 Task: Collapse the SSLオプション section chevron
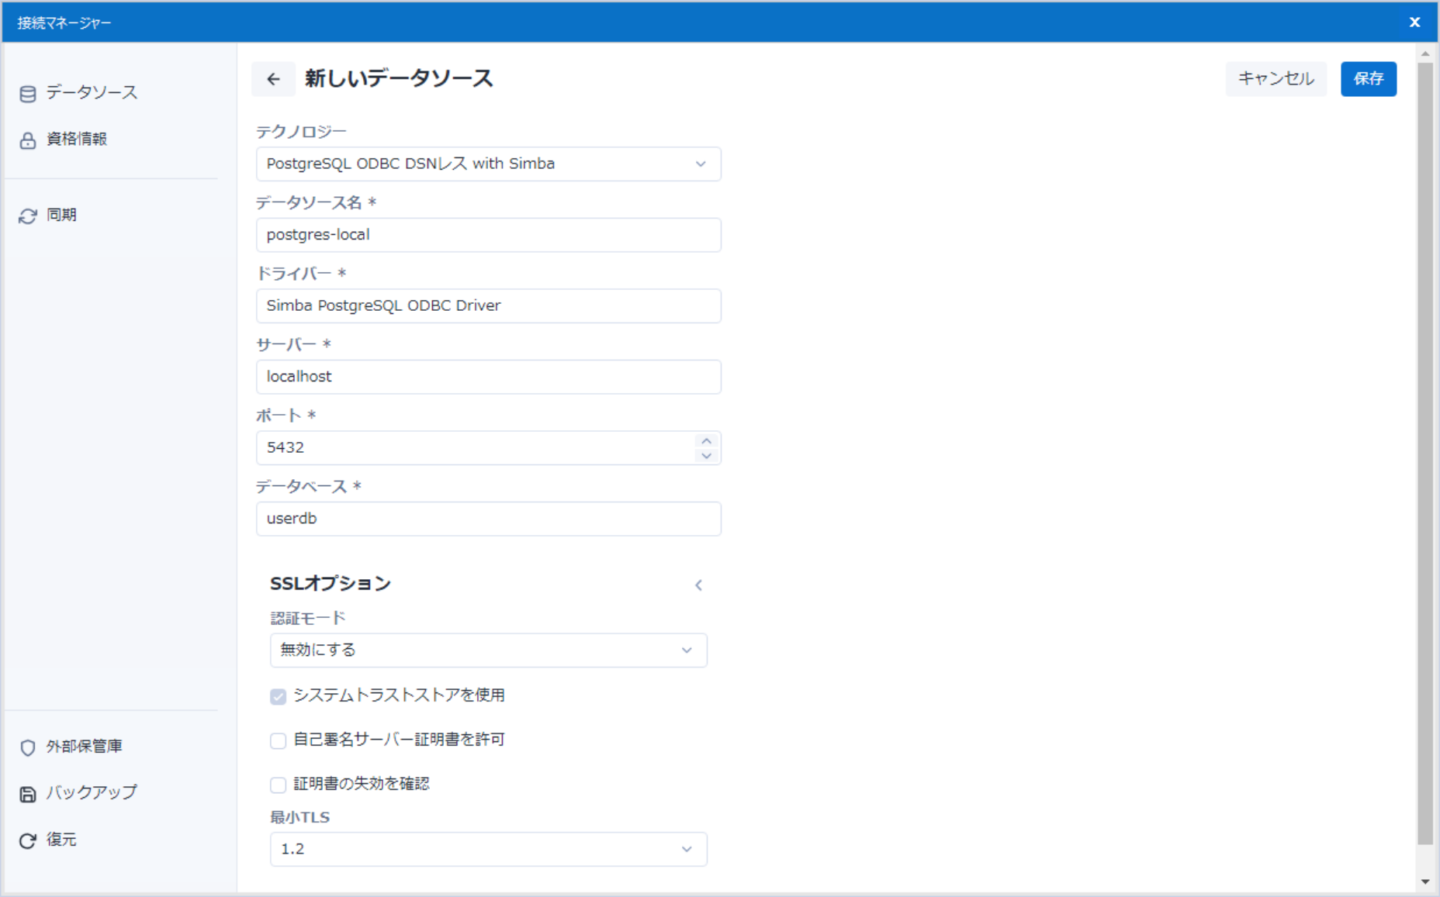[698, 585]
